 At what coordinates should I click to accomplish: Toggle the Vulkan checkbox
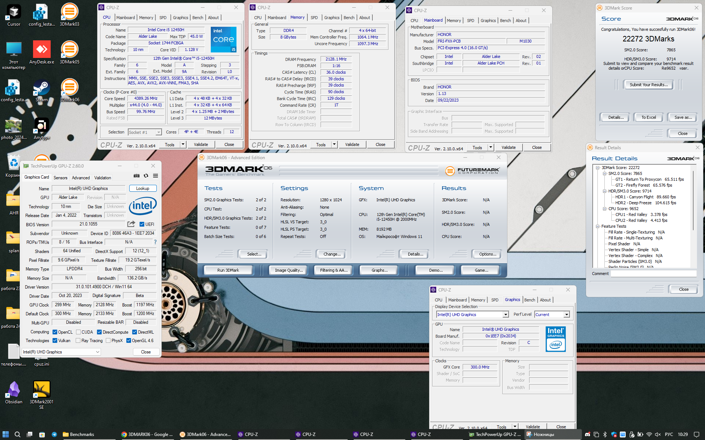55,340
